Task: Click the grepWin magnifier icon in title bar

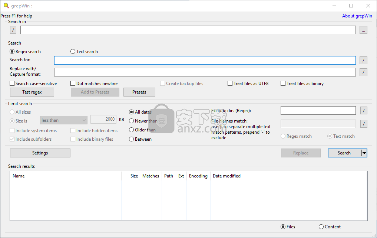Action: 6,6
